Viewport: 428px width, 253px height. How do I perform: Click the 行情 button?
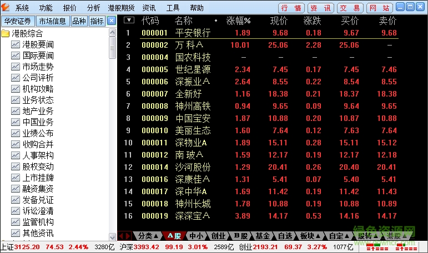pyautogui.click(x=291, y=8)
